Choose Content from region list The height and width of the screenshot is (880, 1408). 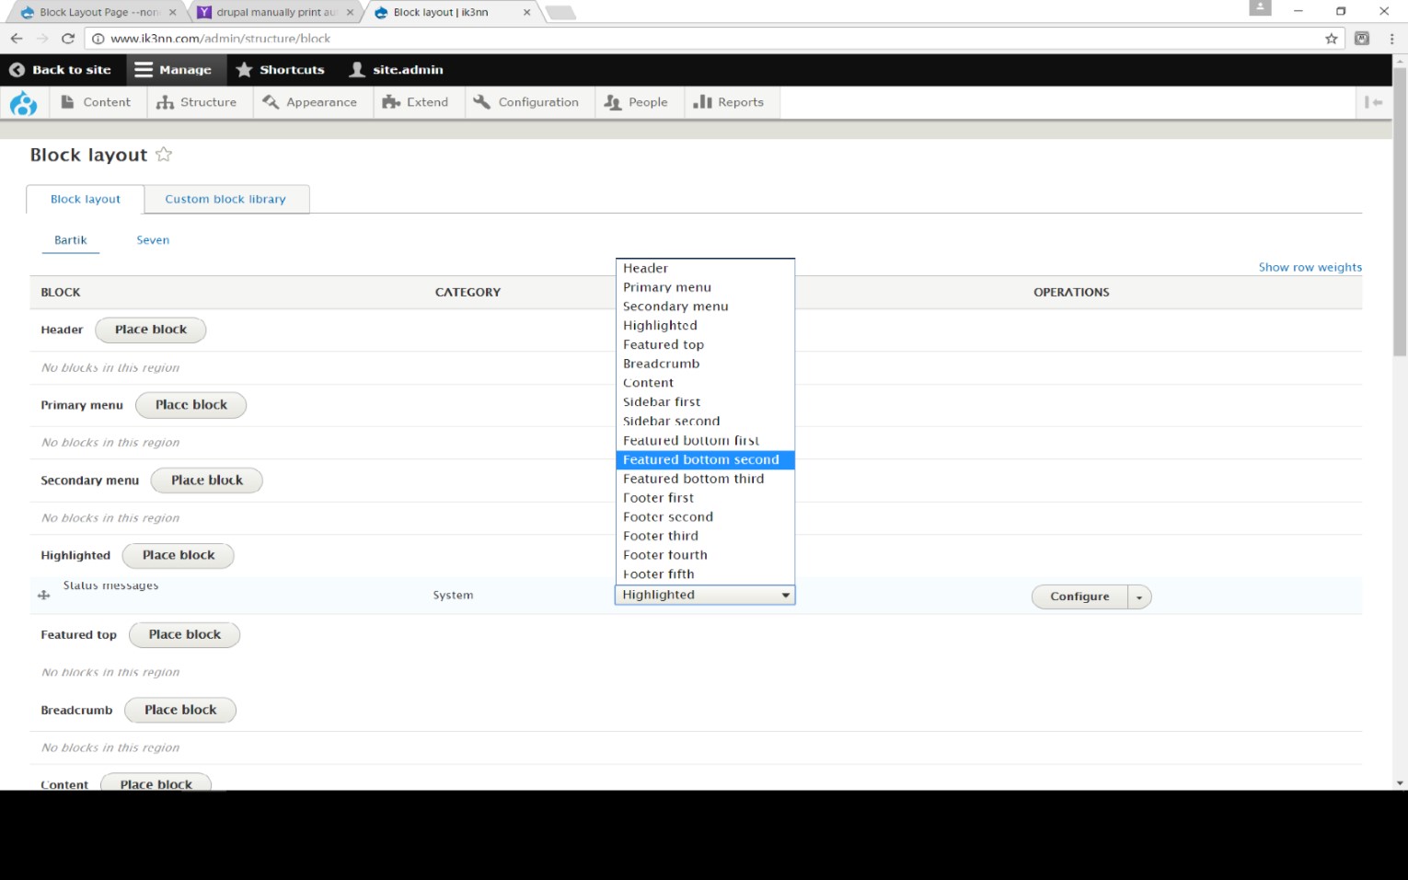point(705,383)
